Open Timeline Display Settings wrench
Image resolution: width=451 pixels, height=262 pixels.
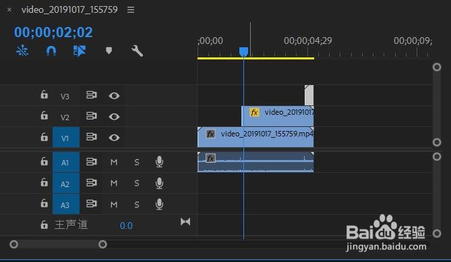tap(137, 51)
